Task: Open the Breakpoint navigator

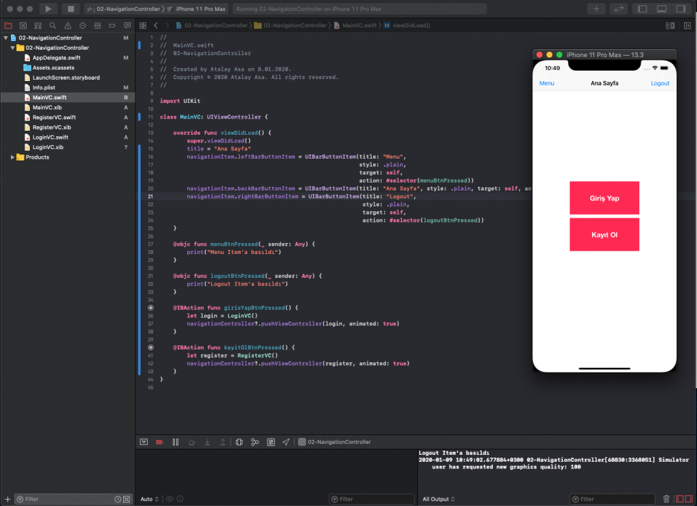Action: click(112, 26)
